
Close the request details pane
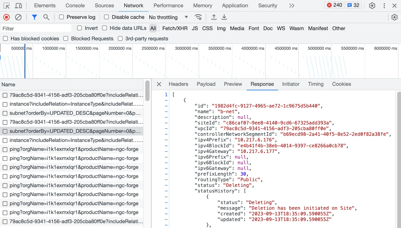(159, 84)
